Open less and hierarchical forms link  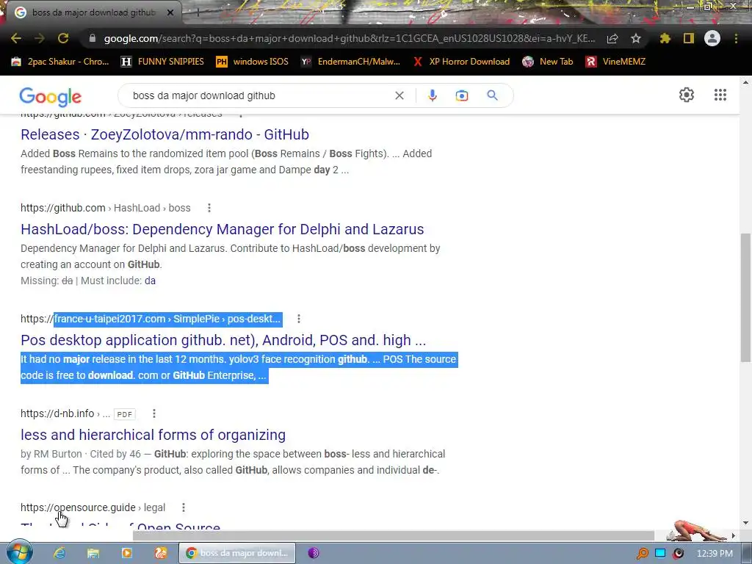[153, 435]
